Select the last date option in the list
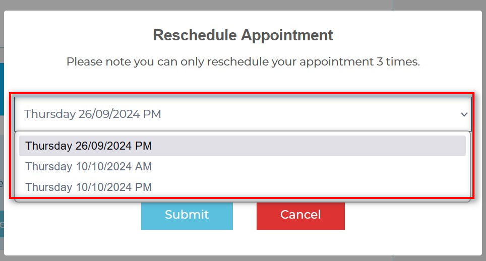The height and width of the screenshot is (261, 486). (x=89, y=187)
